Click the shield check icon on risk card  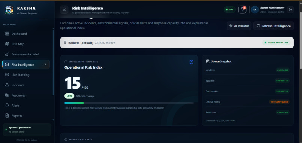click(191, 62)
